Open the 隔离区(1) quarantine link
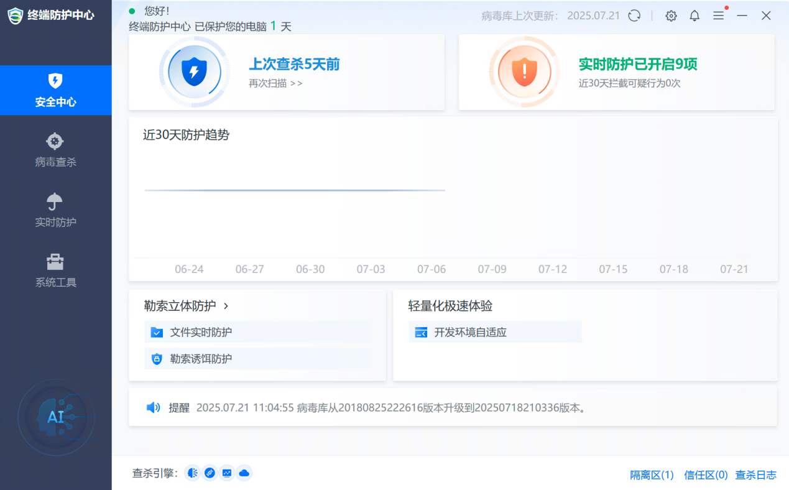 [x=652, y=475]
